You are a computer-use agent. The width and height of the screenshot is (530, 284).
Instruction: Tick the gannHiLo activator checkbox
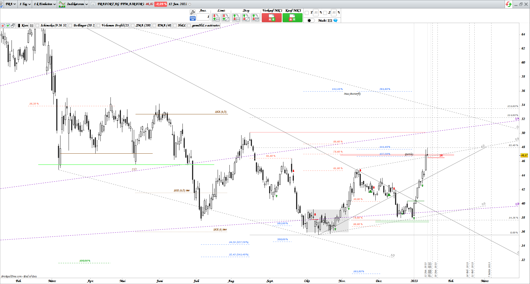pos(189,26)
